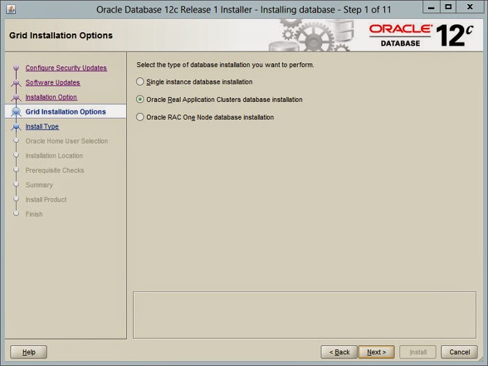Click the Prerequisite Checks step marker
The height and width of the screenshot is (366, 488).
point(16,170)
